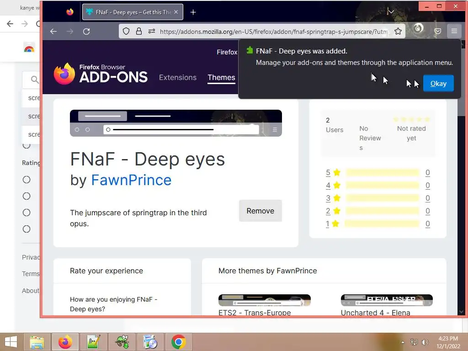The image size is (468, 351).
Task: Click the 5-star rating bar
Action: point(383,172)
